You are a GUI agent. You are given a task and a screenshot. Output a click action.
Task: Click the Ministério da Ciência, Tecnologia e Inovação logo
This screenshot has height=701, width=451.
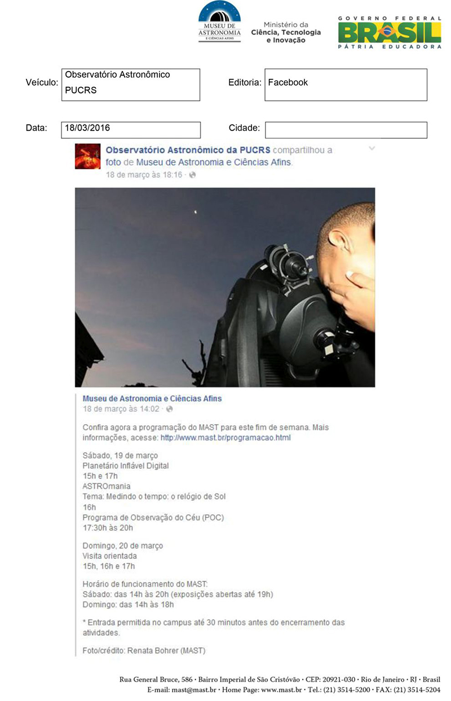coord(286,33)
